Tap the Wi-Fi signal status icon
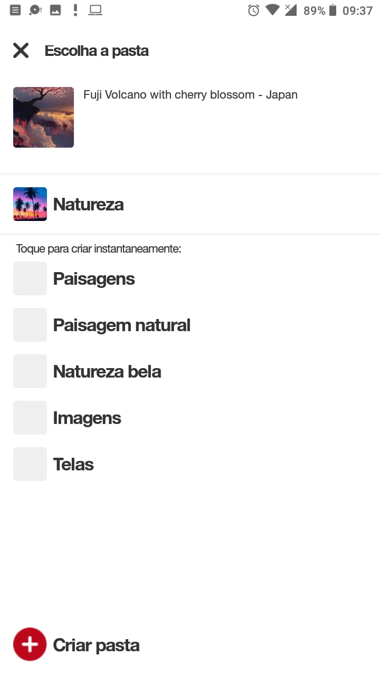The width and height of the screenshot is (380, 675). 272,9
